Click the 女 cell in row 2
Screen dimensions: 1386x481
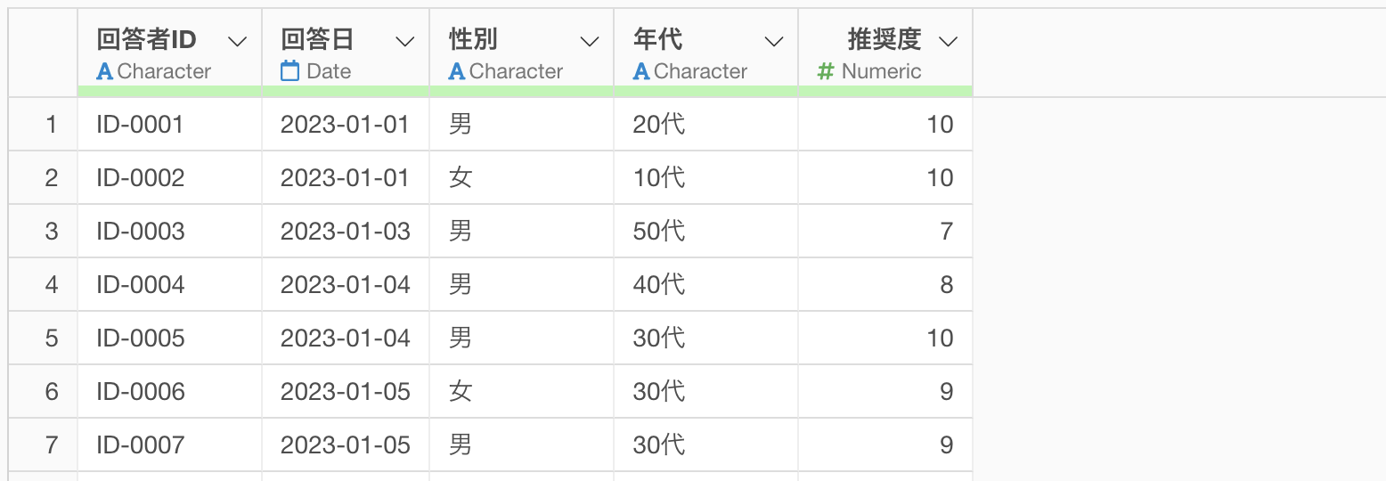point(461,178)
